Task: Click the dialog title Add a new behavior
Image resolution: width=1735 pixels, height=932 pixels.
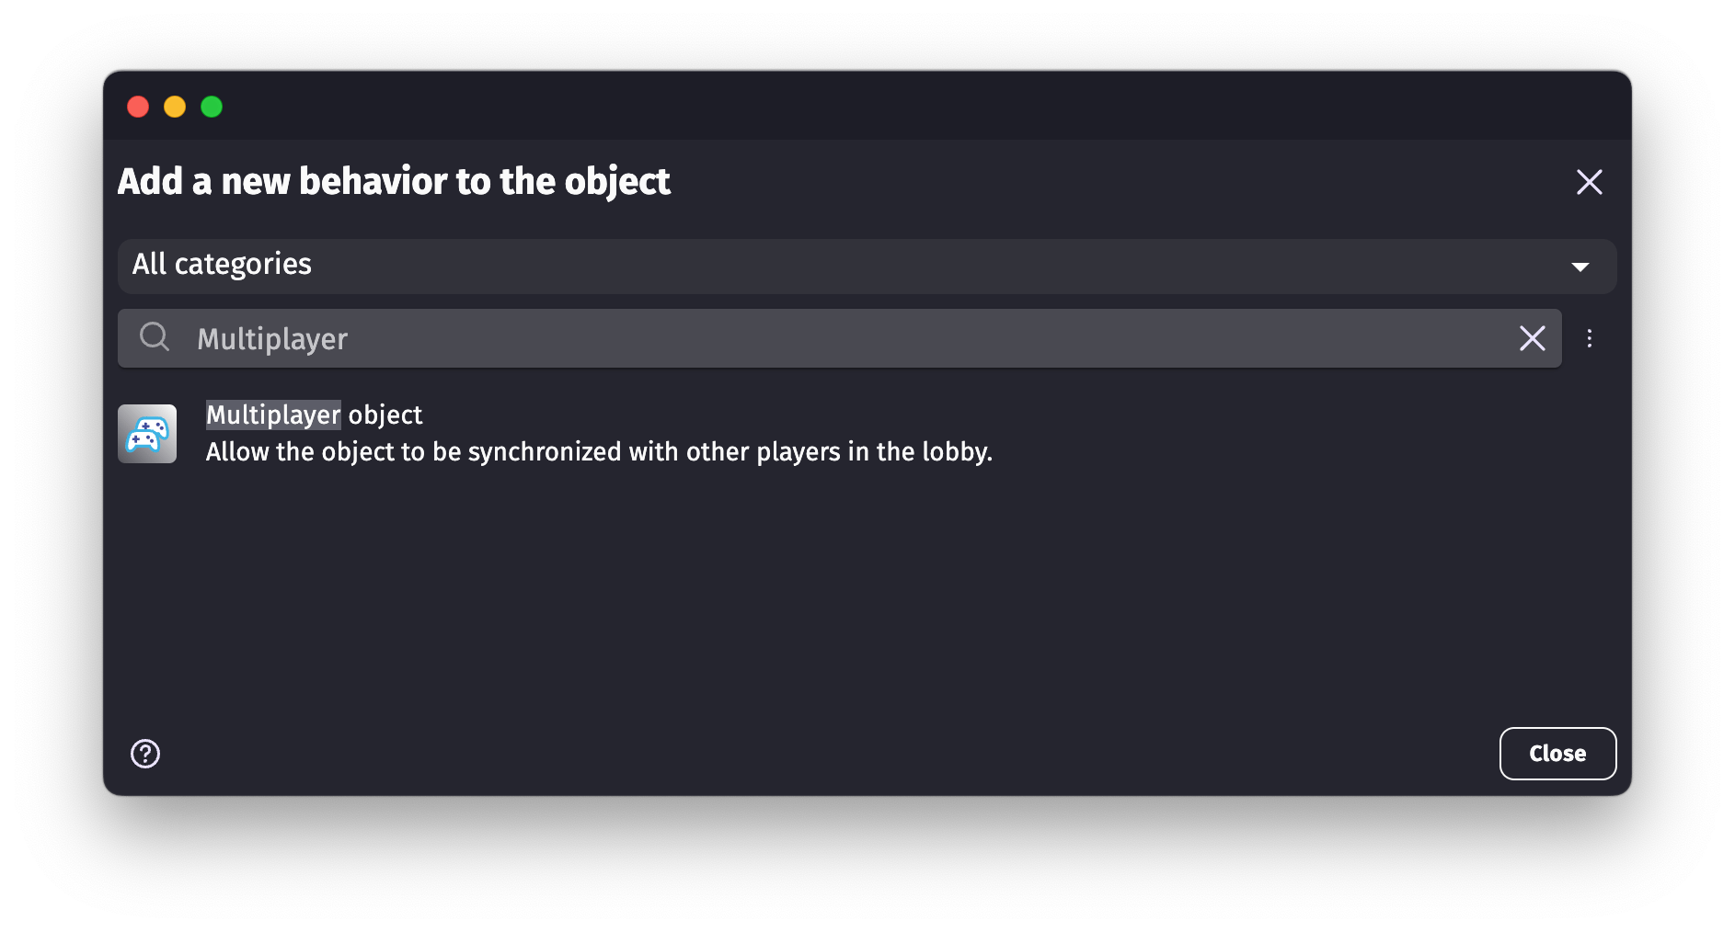Action: point(394,181)
